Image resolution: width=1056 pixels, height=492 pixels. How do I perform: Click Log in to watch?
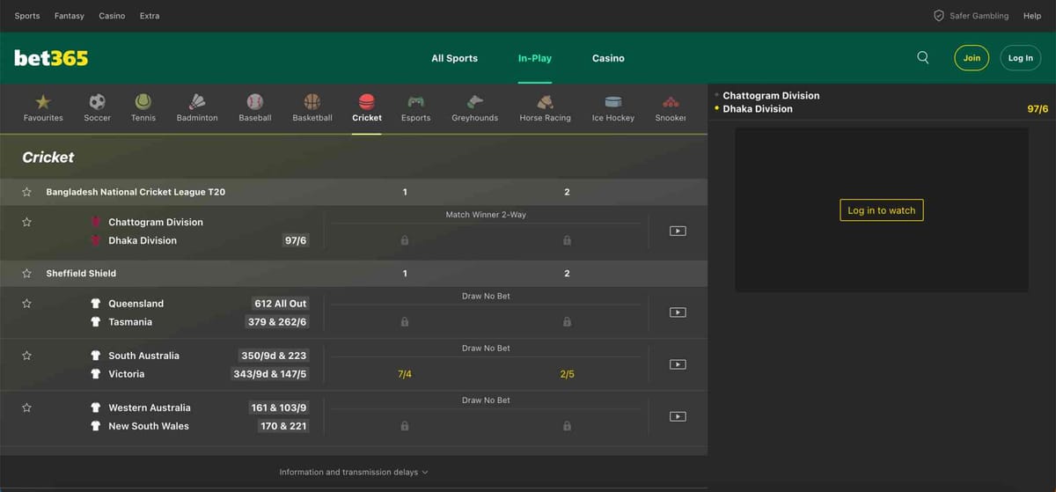click(x=882, y=210)
